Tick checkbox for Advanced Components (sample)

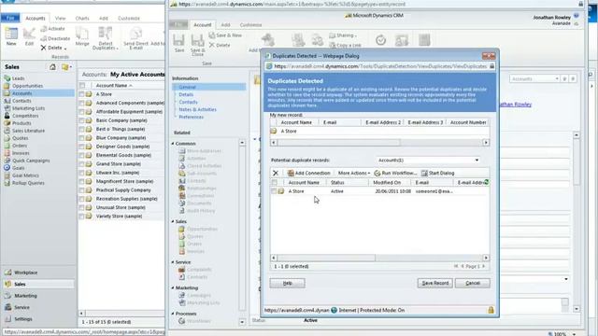(81, 103)
